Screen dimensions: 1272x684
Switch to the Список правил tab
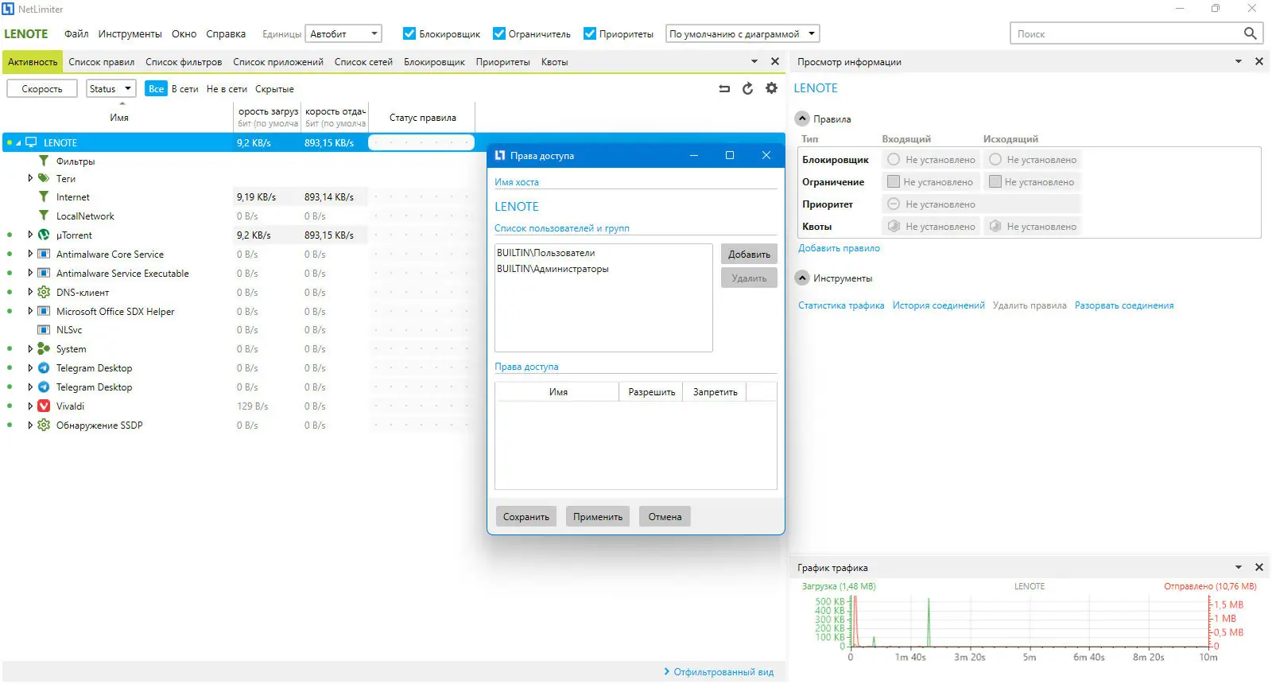(x=101, y=61)
